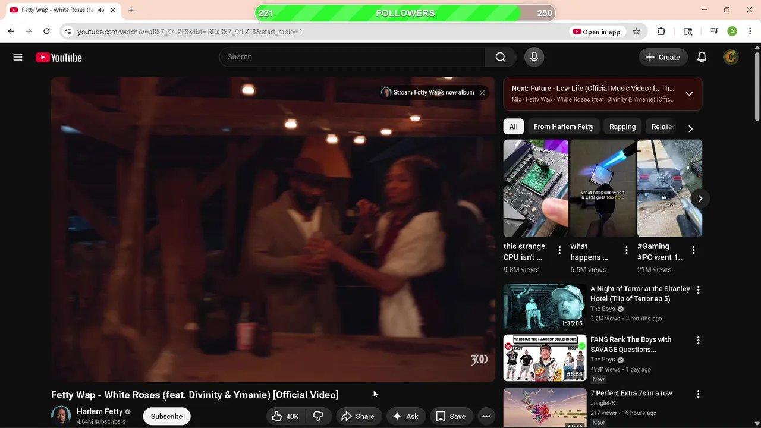
Task: Select the Rapping filter chip
Action: (622, 127)
